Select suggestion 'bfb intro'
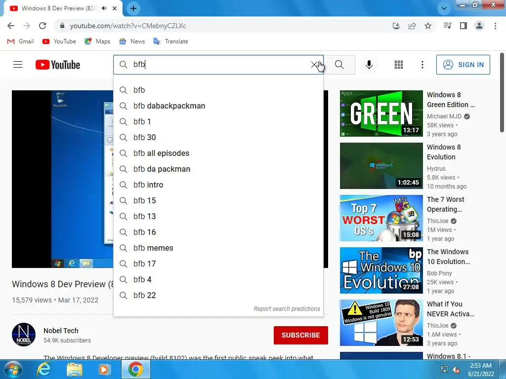 coord(218,185)
